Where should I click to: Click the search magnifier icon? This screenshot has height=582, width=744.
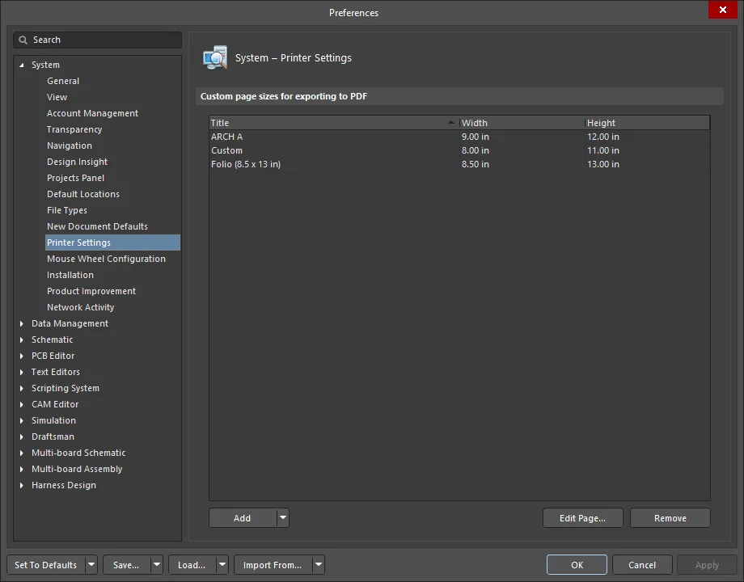pyautogui.click(x=23, y=40)
